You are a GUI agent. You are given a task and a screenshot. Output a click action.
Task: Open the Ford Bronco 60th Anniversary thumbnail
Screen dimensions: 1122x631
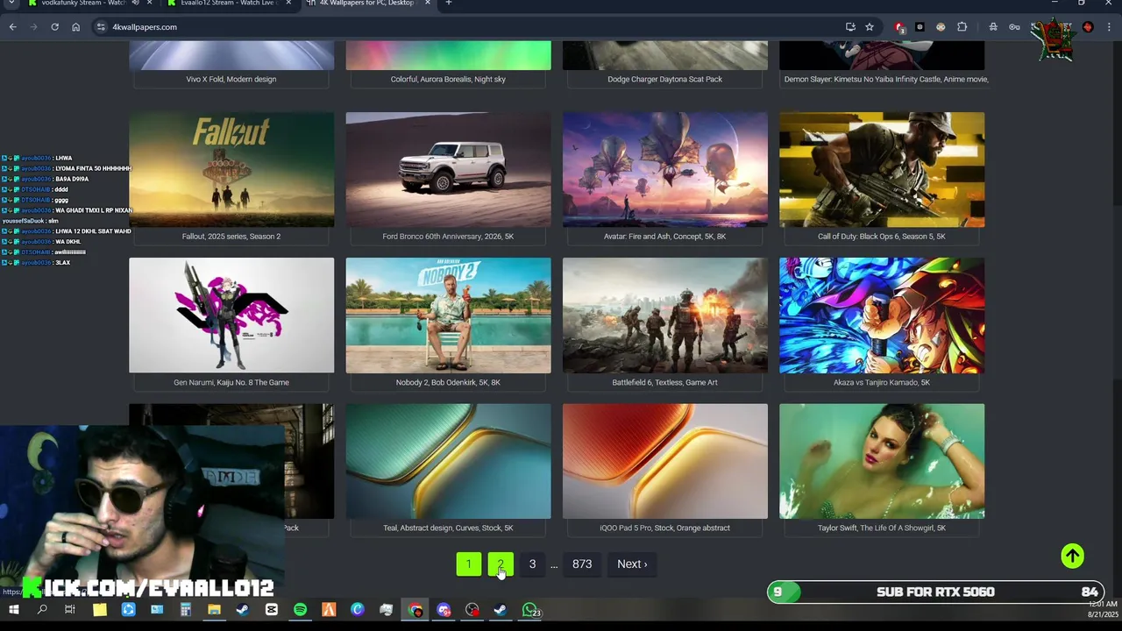(448, 169)
